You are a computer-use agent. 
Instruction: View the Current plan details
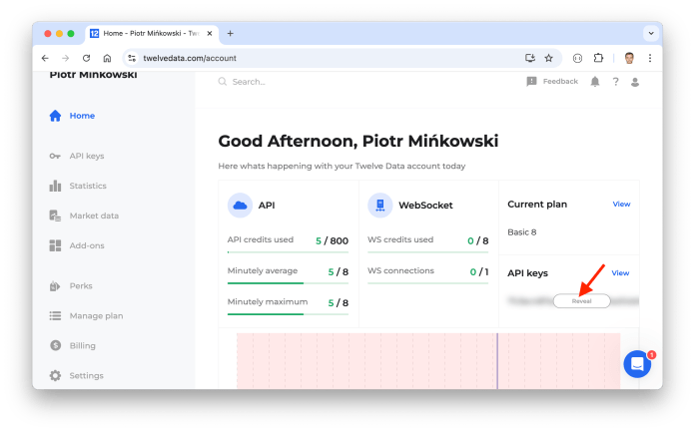tap(620, 205)
